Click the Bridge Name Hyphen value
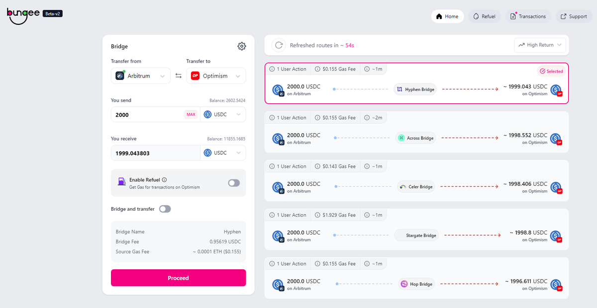 click(x=232, y=231)
